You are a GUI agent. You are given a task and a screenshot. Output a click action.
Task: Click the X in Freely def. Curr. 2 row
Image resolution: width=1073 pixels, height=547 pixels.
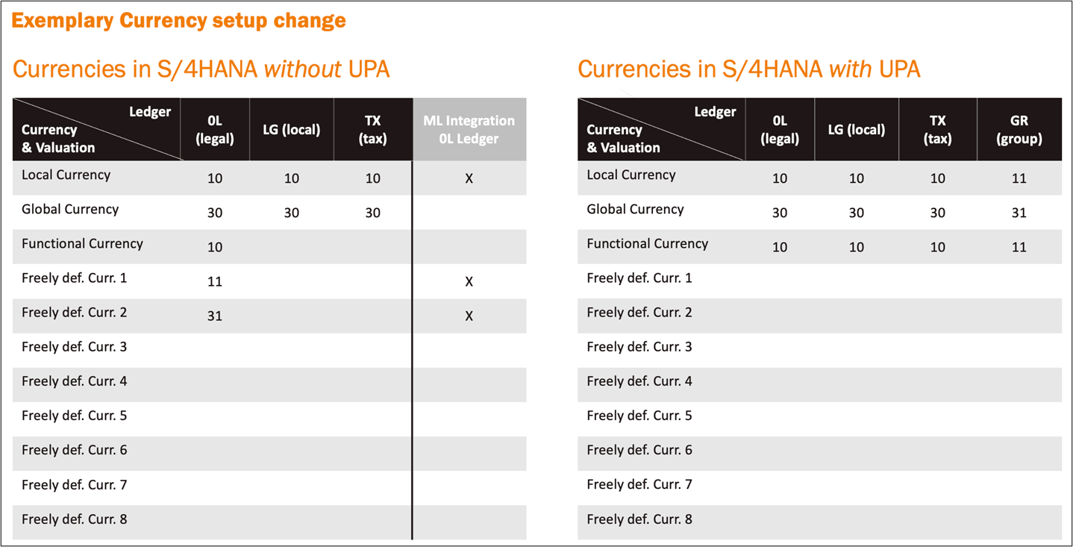(x=469, y=316)
